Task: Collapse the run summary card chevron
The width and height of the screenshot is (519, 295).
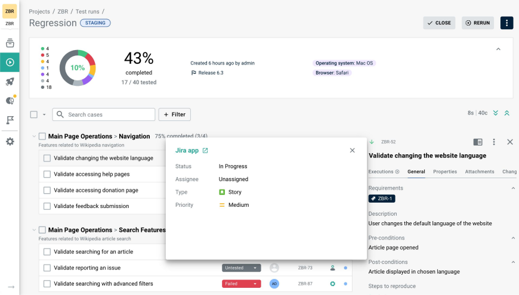Action: click(x=498, y=49)
